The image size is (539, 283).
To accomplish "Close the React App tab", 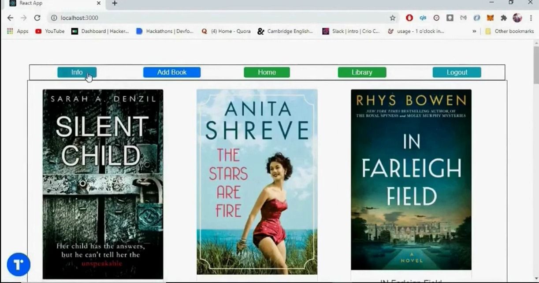I will [98, 4].
